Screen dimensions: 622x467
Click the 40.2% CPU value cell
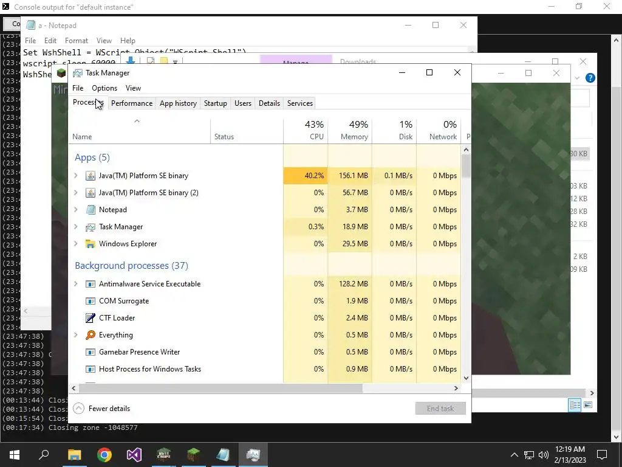coord(306,176)
